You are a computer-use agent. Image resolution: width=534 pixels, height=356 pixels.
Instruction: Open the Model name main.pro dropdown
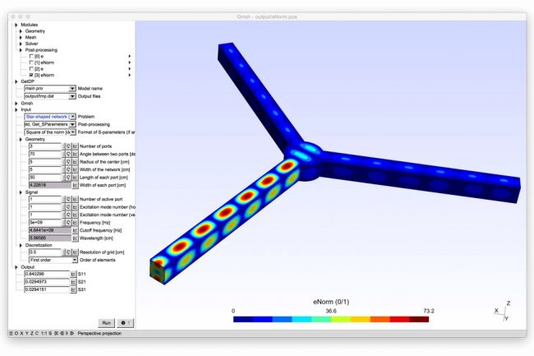73,88
